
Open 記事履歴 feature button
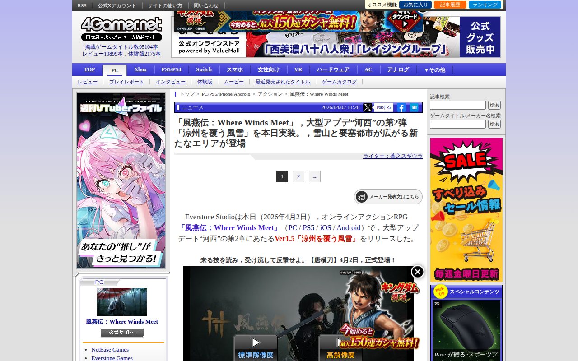(x=450, y=5)
